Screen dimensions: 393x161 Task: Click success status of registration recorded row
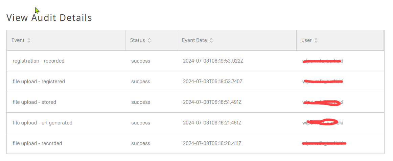[141, 61]
